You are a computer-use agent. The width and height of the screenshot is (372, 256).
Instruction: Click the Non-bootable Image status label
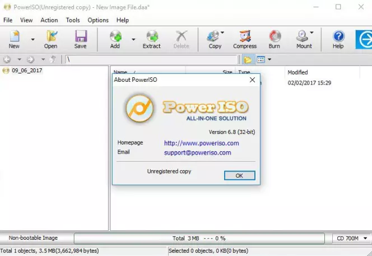point(33,238)
